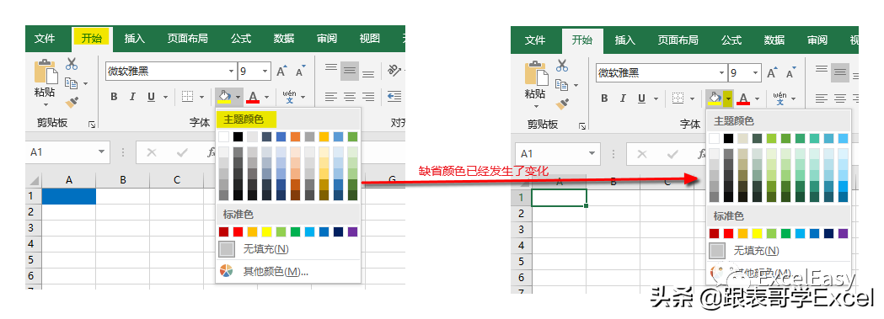Click the wén phonetic guide icon in left window
The height and width of the screenshot is (319, 884).
[289, 97]
